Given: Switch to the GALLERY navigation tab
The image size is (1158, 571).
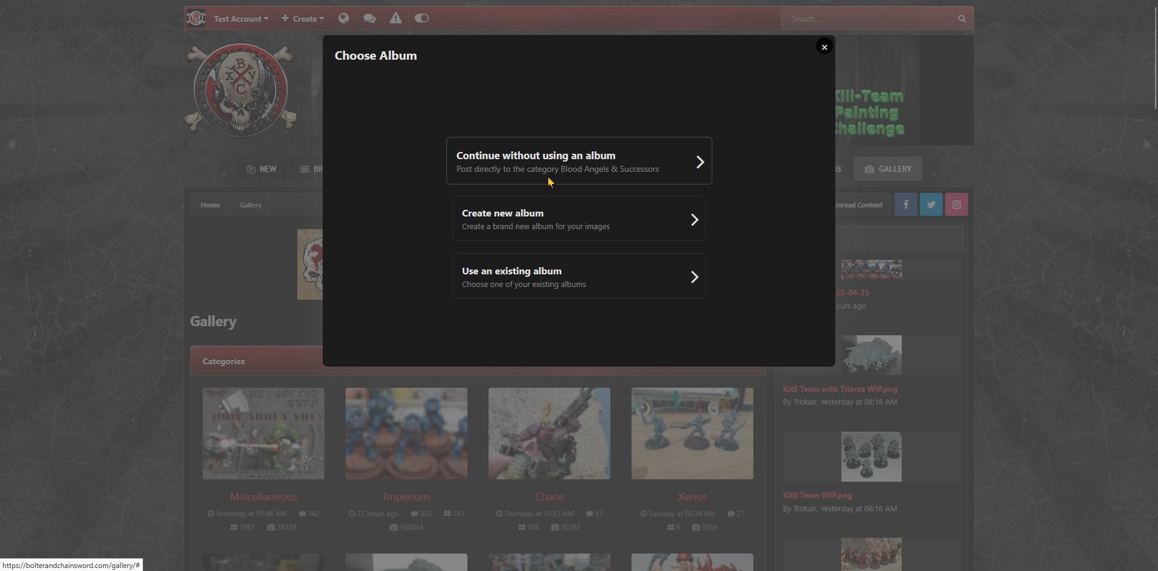Looking at the screenshot, I should click(x=888, y=169).
